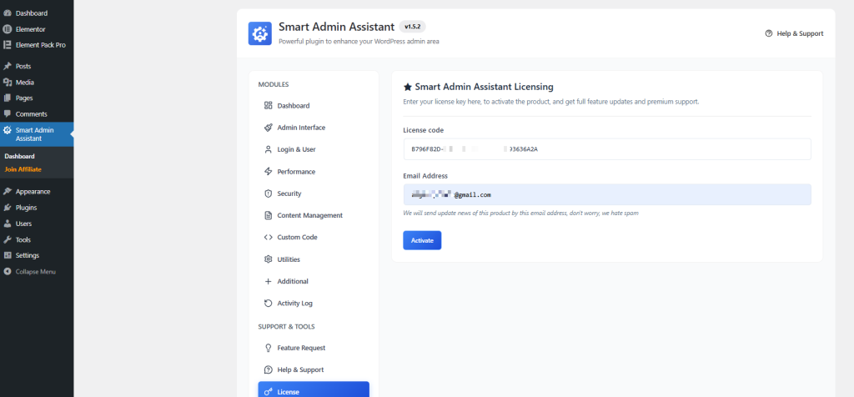This screenshot has width=854, height=397.
Task: Click the Performance lightning bolt icon
Action: [x=268, y=172]
